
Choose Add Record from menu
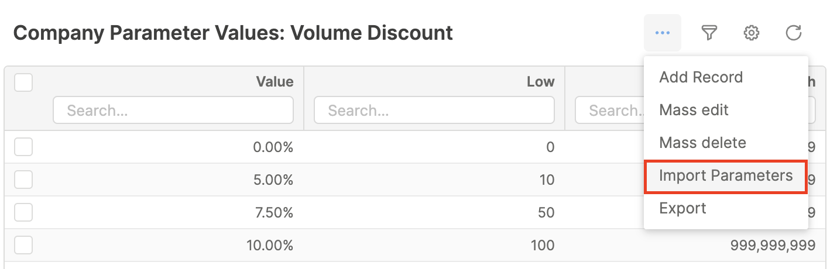701,77
